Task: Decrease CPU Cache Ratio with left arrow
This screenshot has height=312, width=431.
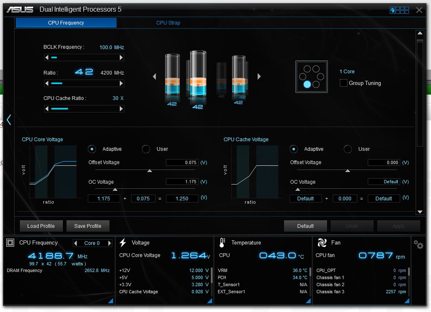Action: click(x=47, y=109)
